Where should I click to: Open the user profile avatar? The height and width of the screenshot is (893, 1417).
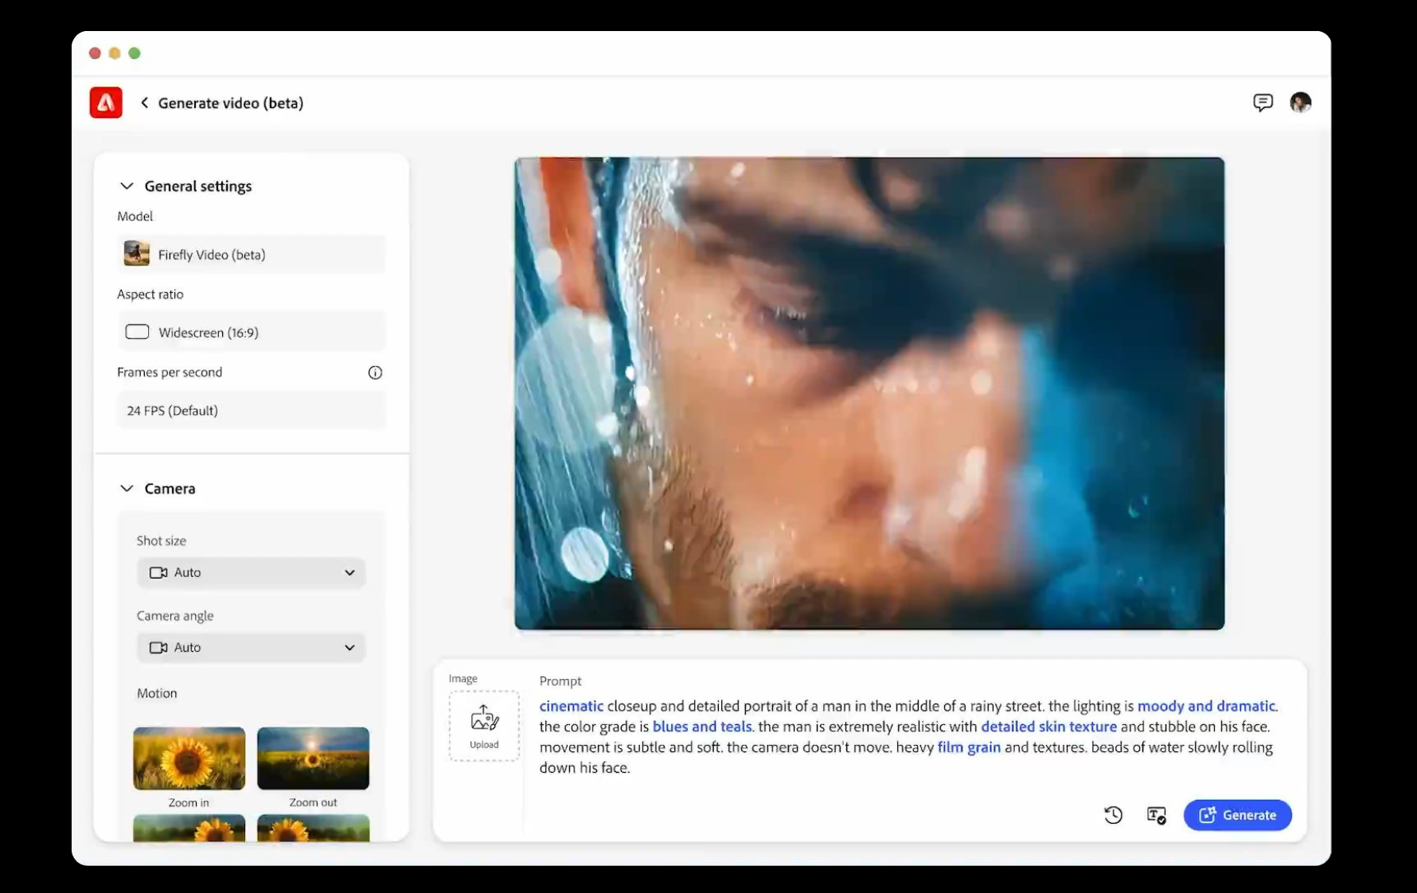(x=1300, y=103)
